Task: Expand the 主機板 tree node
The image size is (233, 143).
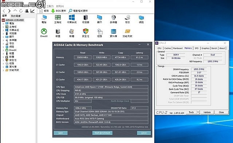Action: tap(3, 27)
